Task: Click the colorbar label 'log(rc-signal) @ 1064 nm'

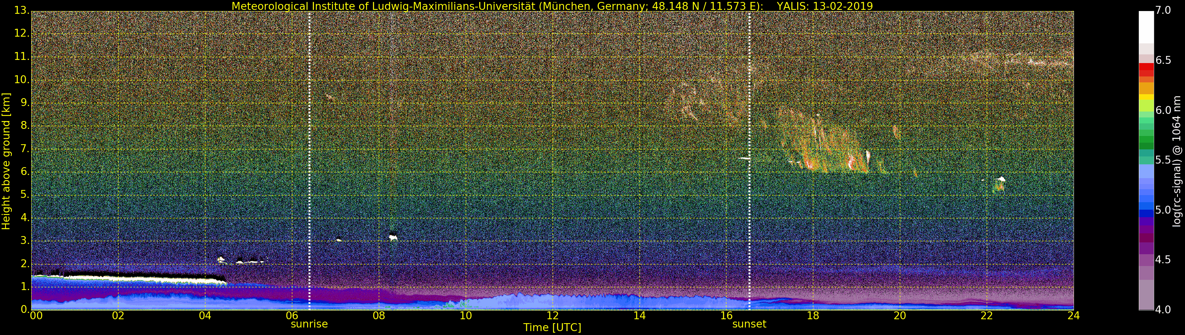Action: pyautogui.click(x=1177, y=161)
